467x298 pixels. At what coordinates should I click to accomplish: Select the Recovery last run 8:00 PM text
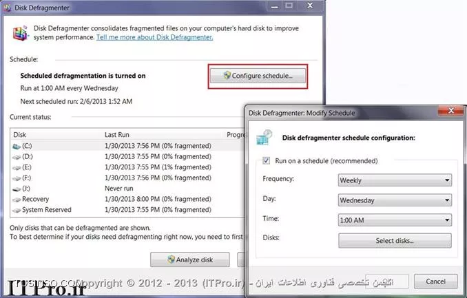(158, 199)
